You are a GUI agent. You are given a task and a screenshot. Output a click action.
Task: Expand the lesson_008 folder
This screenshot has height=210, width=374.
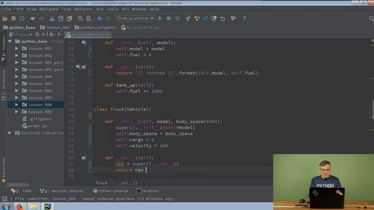[17, 105]
